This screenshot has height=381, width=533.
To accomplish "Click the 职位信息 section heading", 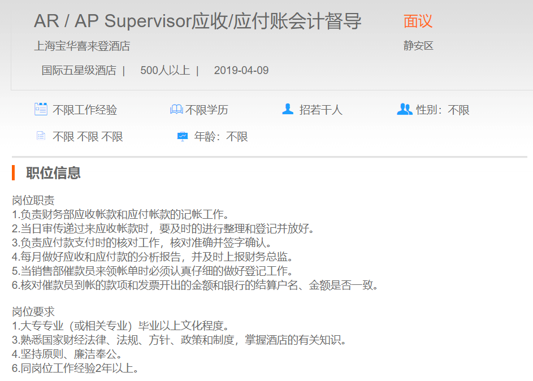I will click(53, 173).
